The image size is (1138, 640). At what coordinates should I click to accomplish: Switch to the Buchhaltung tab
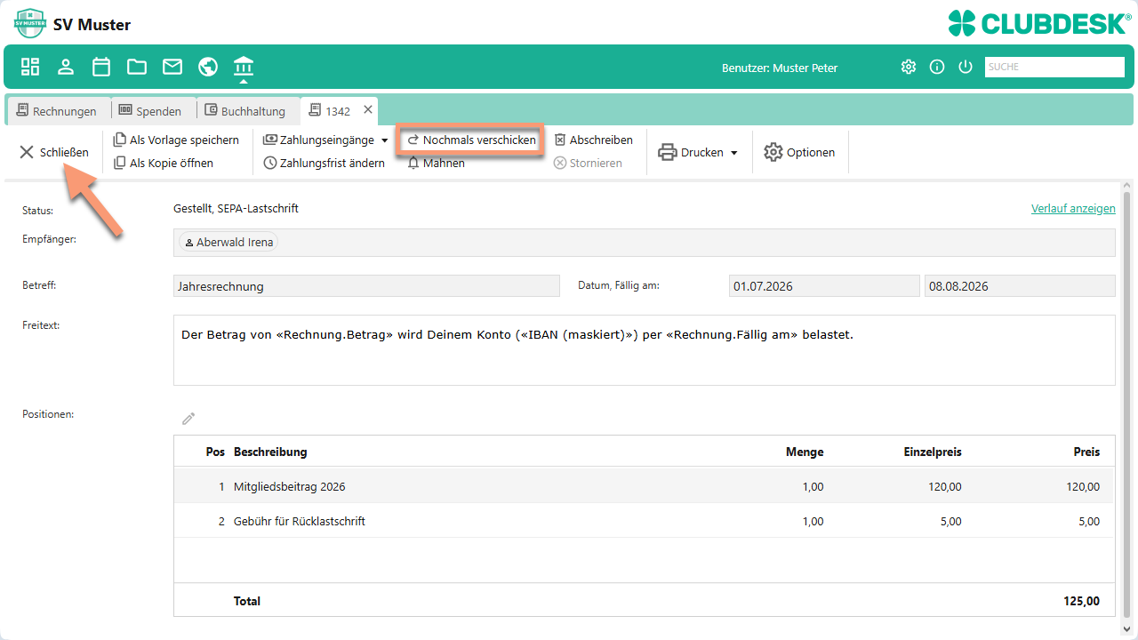click(x=245, y=111)
